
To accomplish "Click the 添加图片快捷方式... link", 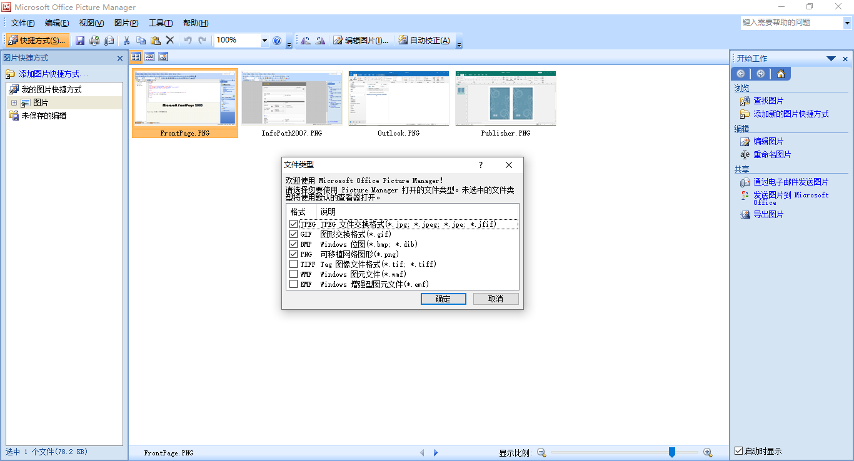I will click(x=54, y=74).
